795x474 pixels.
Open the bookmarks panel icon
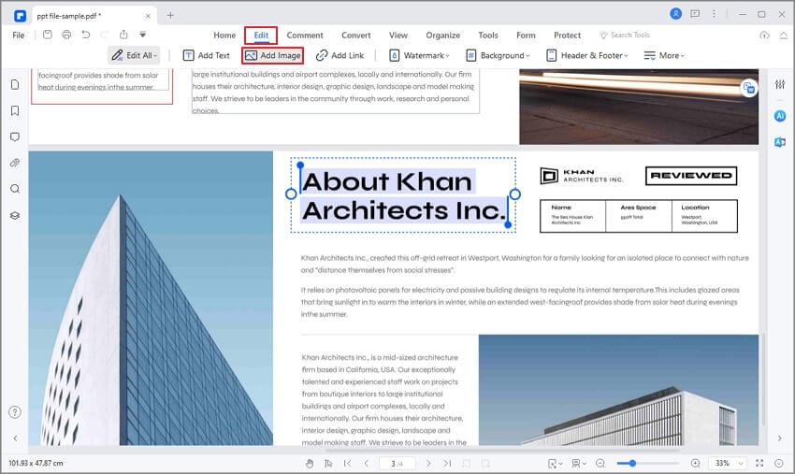coord(15,110)
